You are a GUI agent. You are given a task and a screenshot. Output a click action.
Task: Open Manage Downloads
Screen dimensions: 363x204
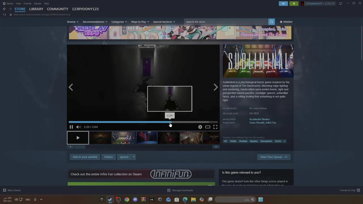click(180, 190)
